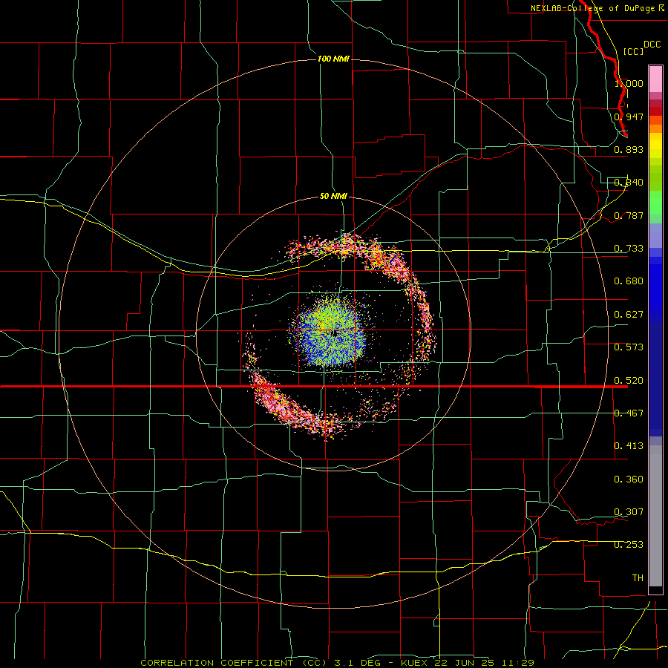Click the 0.307 scale value
This screenshot has height=668, width=668.
click(629, 512)
